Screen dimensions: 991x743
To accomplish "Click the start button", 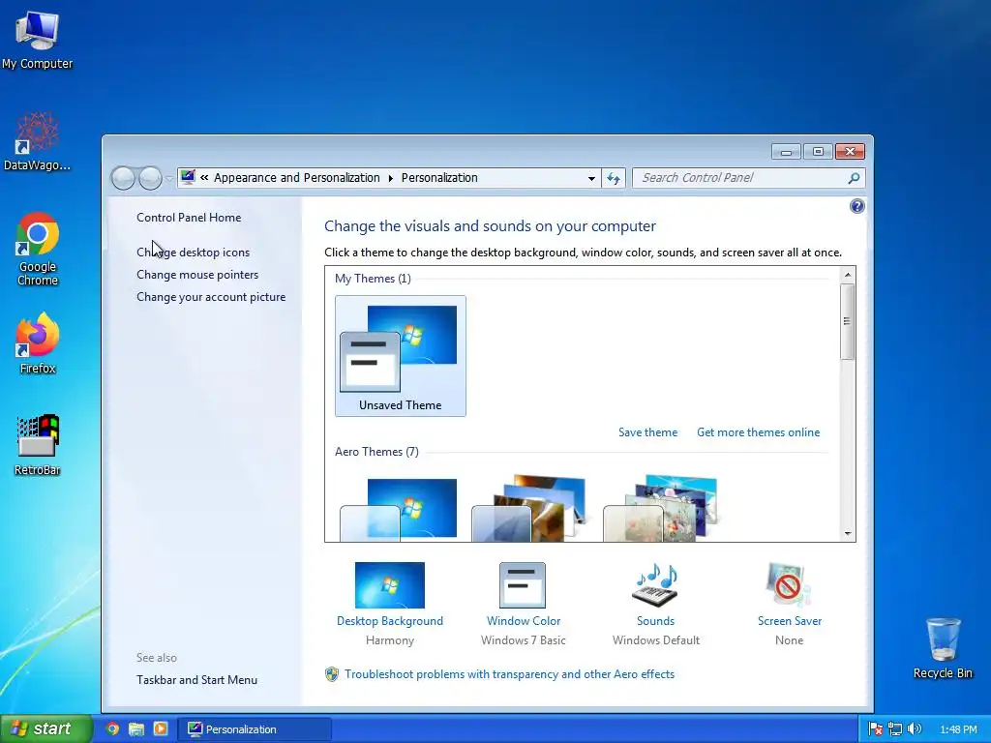I will [45, 728].
